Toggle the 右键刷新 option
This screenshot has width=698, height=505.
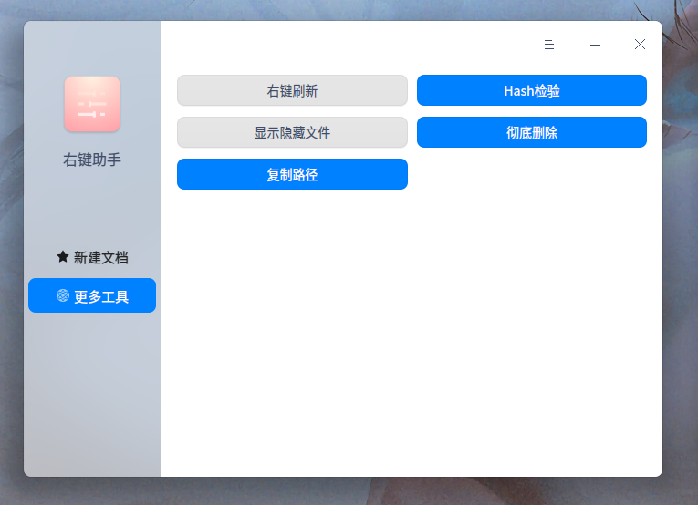(x=293, y=90)
